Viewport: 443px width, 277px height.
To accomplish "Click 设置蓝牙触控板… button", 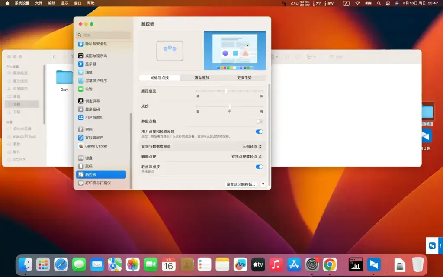I will (x=241, y=184).
